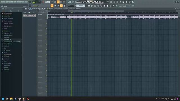This screenshot has width=180, height=101.
Task: Click the play button in transport
Action: (37, 2)
